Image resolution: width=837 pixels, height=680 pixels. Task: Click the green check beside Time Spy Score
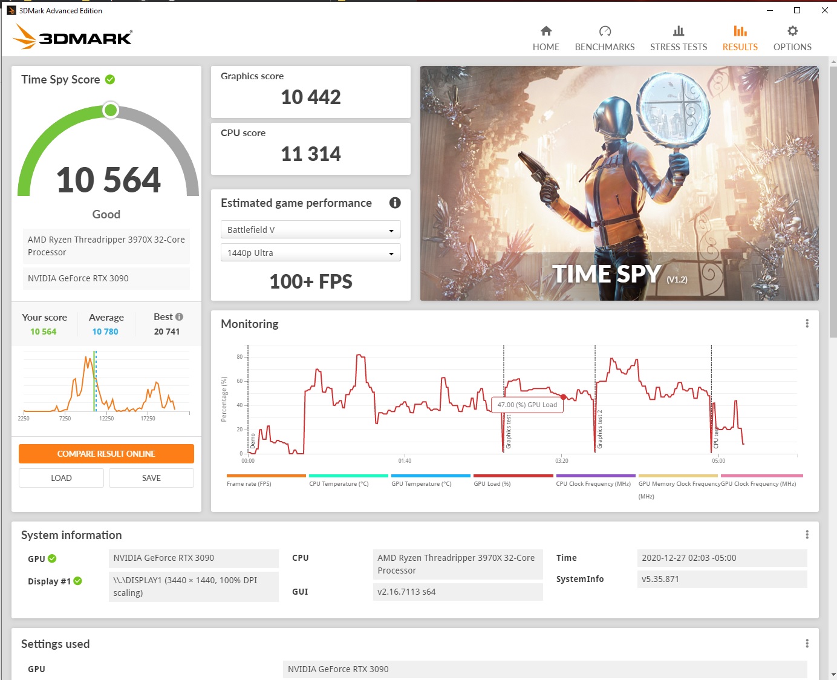(110, 79)
